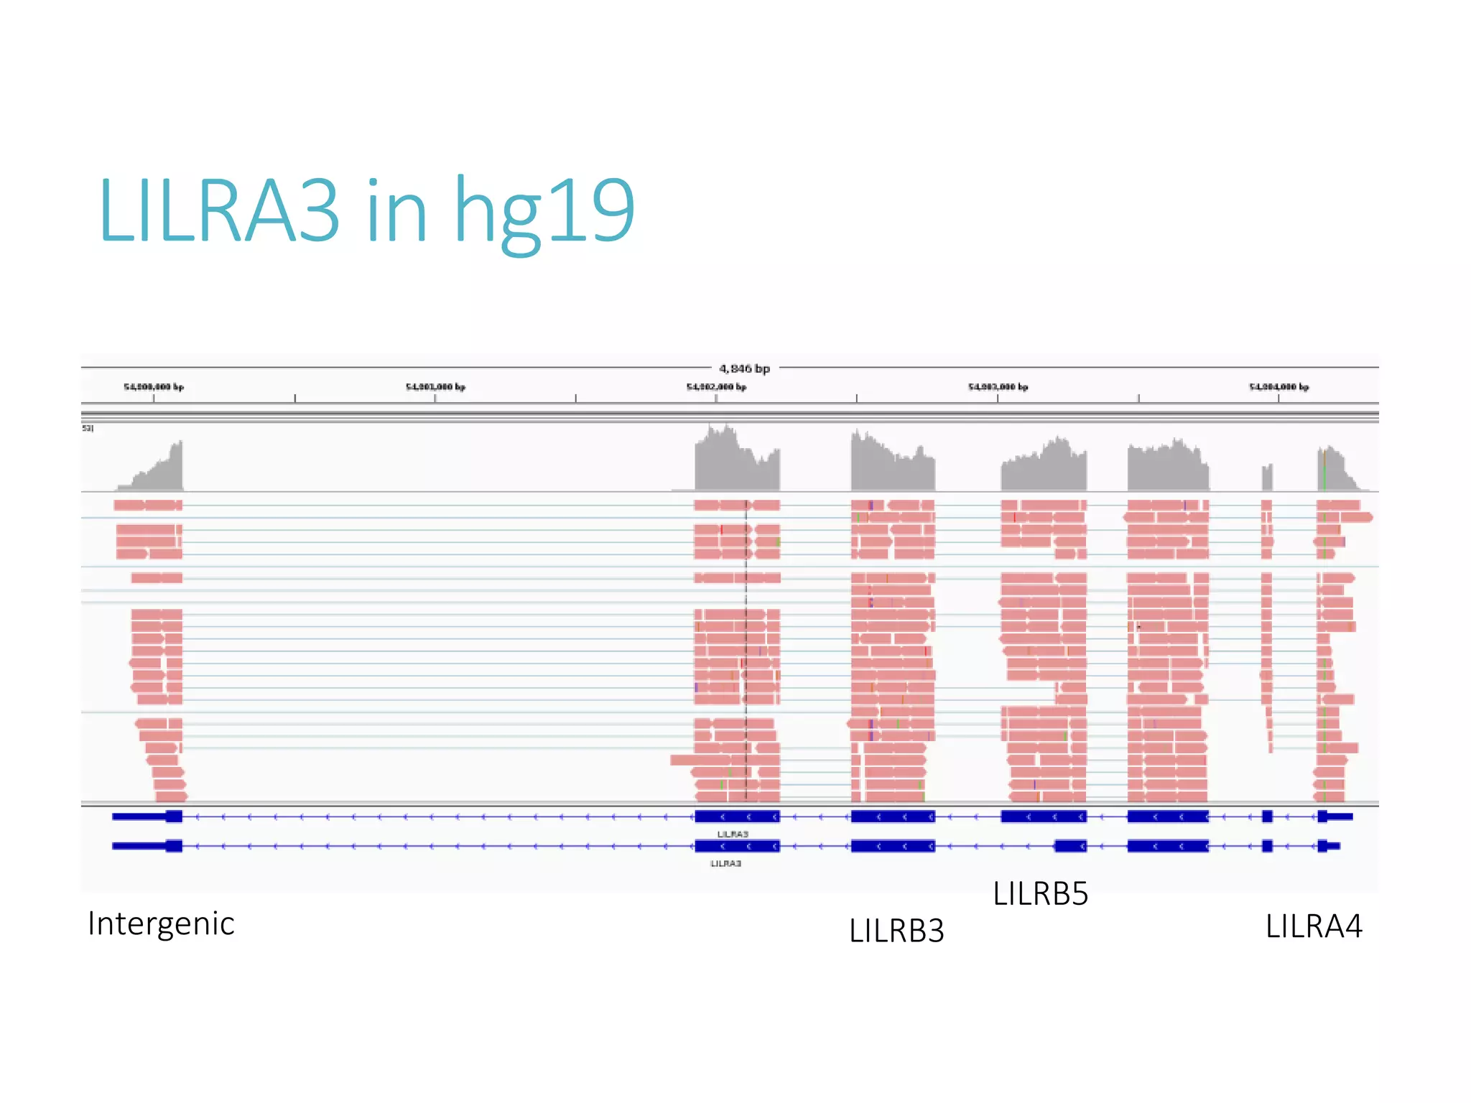Select the 54,803,000 bp ruler marker
The width and height of the screenshot is (1471, 1103).
998,387
